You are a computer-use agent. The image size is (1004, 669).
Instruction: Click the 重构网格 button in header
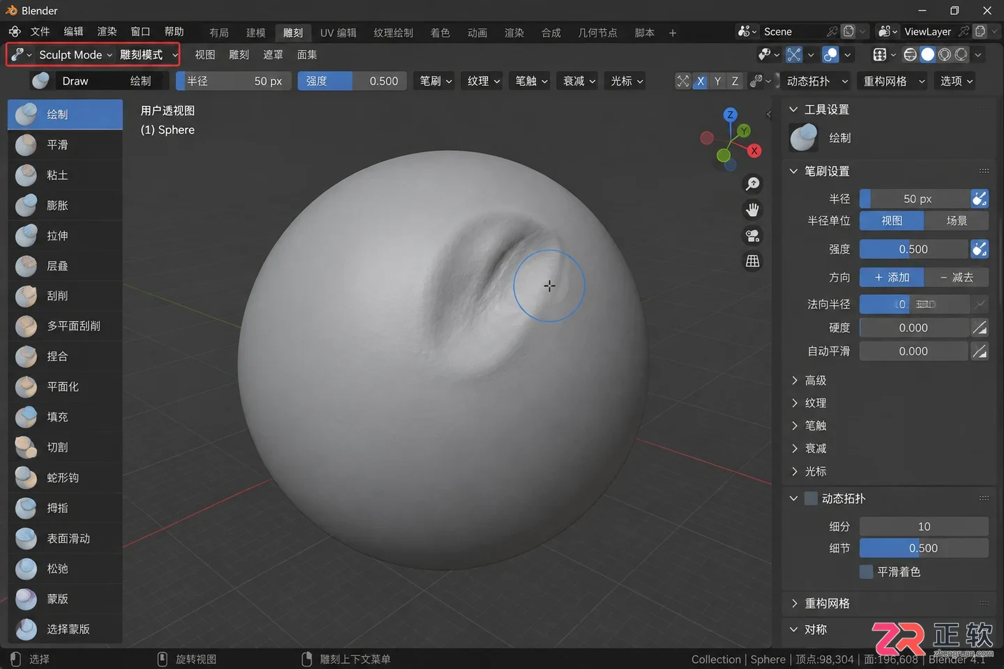pos(894,82)
